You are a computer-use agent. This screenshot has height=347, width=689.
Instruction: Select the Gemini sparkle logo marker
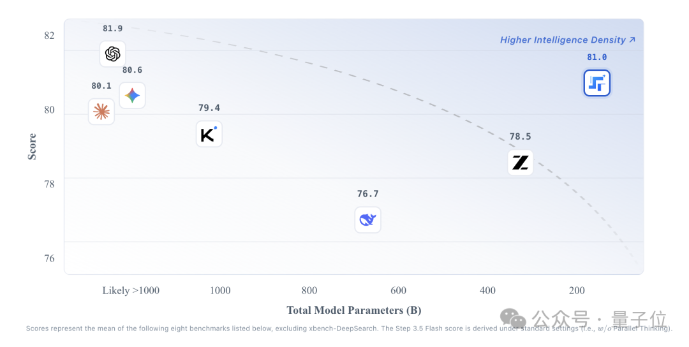coord(132,96)
